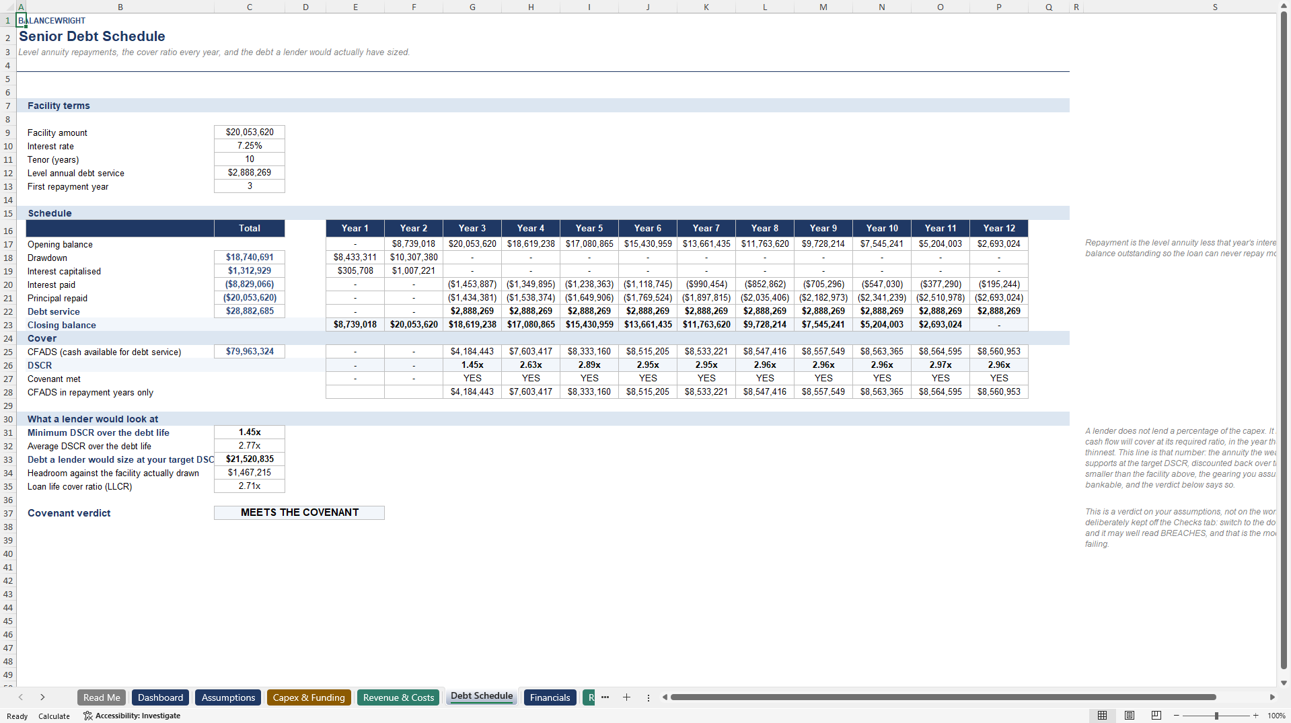Click the BALANCEWRIGHT cell A1
The image size is (1291, 723).
tap(21, 21)
